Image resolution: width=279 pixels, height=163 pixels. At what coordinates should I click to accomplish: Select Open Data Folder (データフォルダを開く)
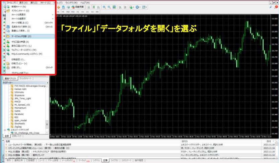coord(30,36)
